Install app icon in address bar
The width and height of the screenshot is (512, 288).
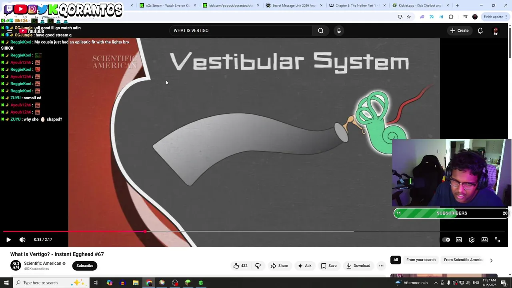400,17
